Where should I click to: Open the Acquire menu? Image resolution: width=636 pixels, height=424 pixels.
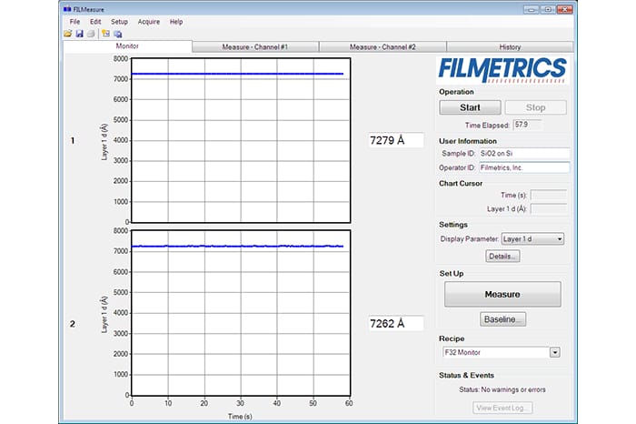pyautogui.click(x=148, y=21)
